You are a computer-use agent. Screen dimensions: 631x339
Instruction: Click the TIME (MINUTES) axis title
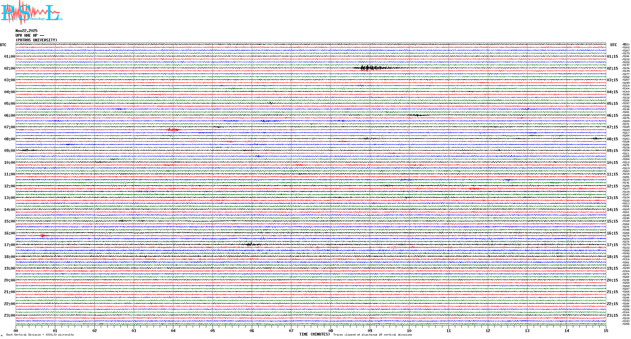coord(314,334)
